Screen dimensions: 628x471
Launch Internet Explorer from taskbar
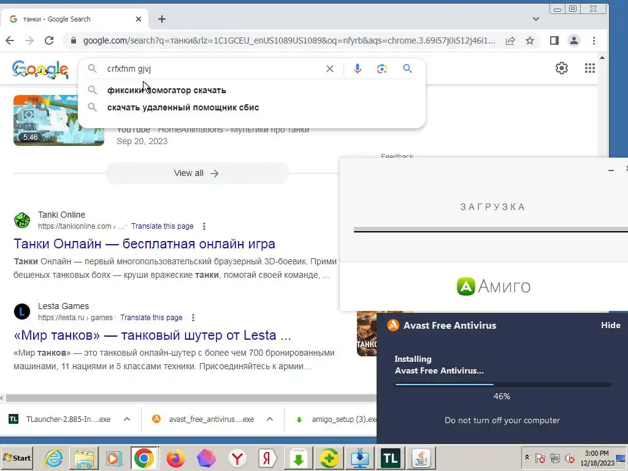pyautogui.click(x=54, y=458)
